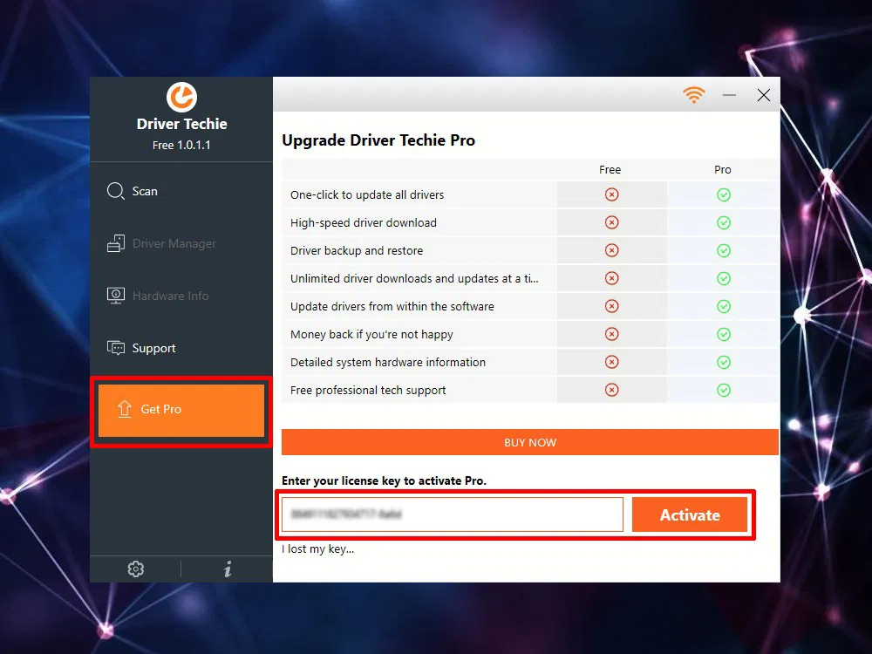Open Driver Manager from the sidebar

116,243
